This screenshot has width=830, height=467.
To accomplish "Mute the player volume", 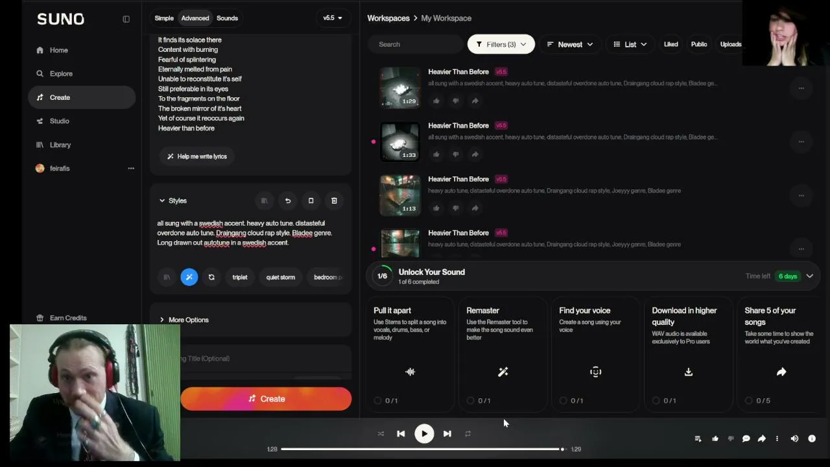I will pyautogui.click(x=794, y=439).
